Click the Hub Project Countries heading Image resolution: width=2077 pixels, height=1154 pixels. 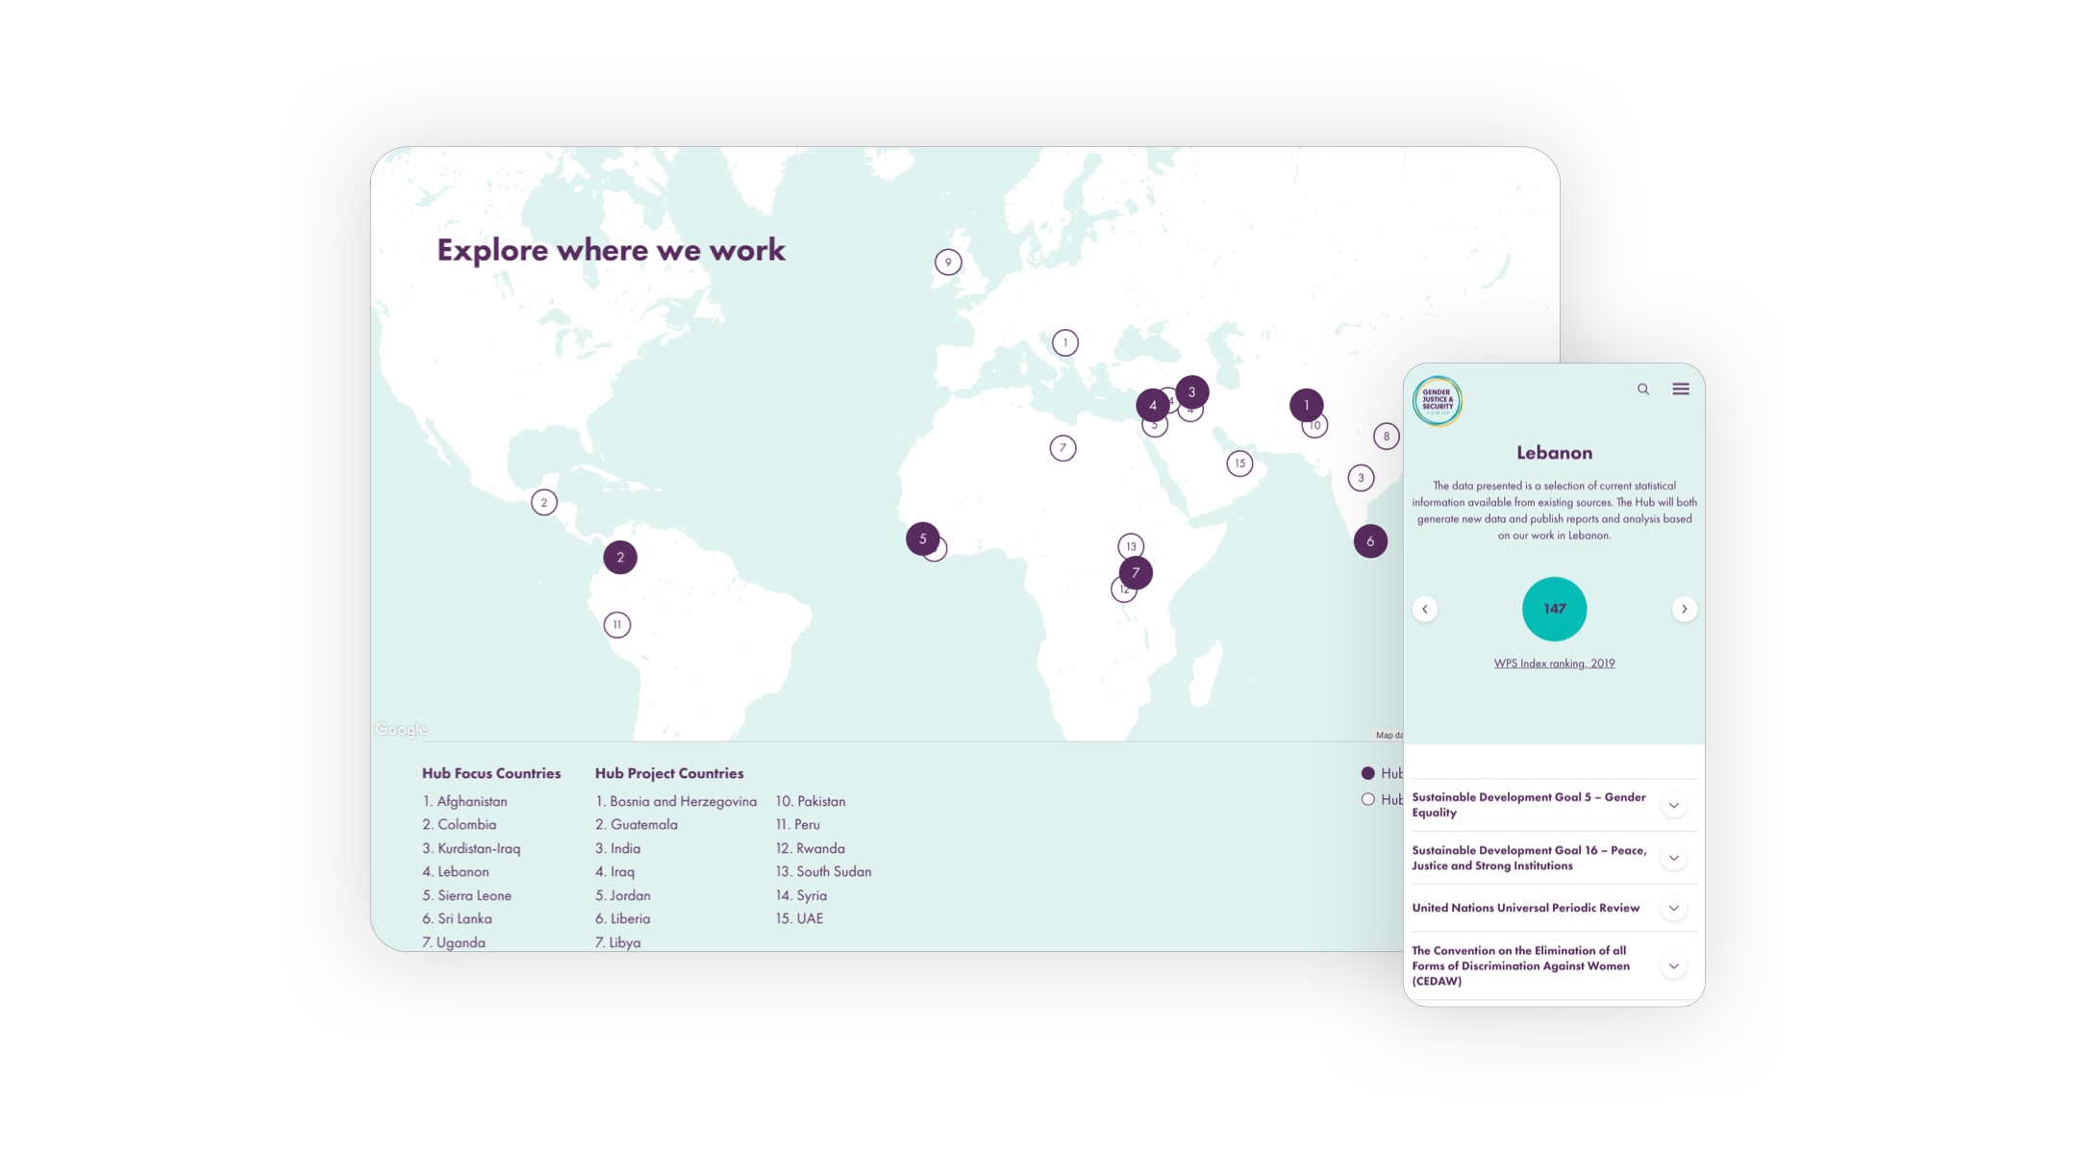point(668,773)
